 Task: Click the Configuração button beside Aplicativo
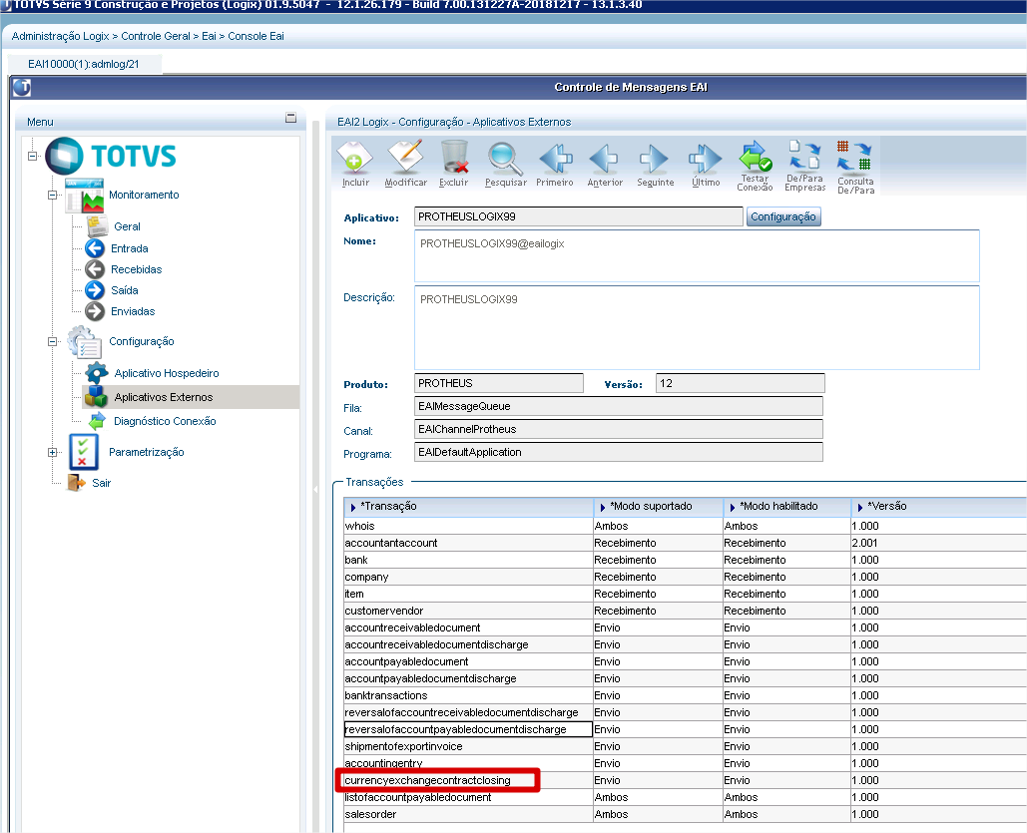783,216
